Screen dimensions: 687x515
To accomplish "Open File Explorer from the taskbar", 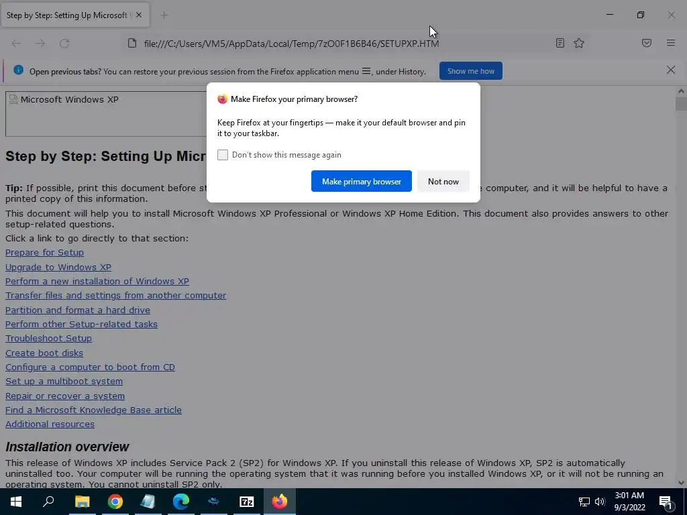I will click(x=82, y=502).
